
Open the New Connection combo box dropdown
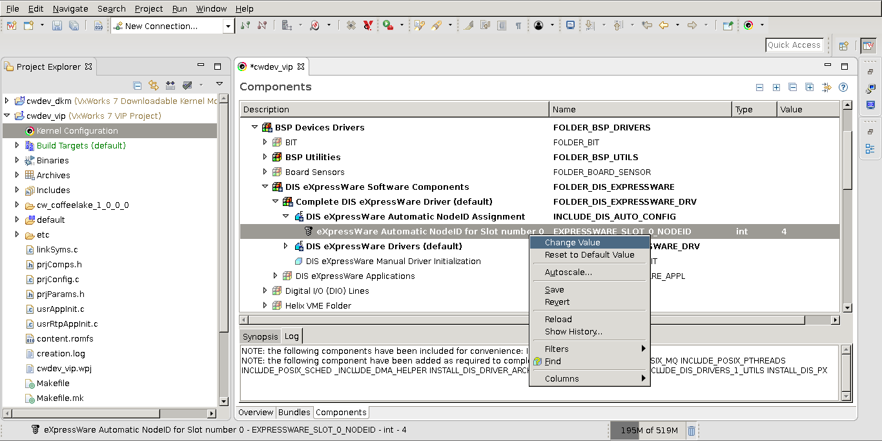click(229, 26)
